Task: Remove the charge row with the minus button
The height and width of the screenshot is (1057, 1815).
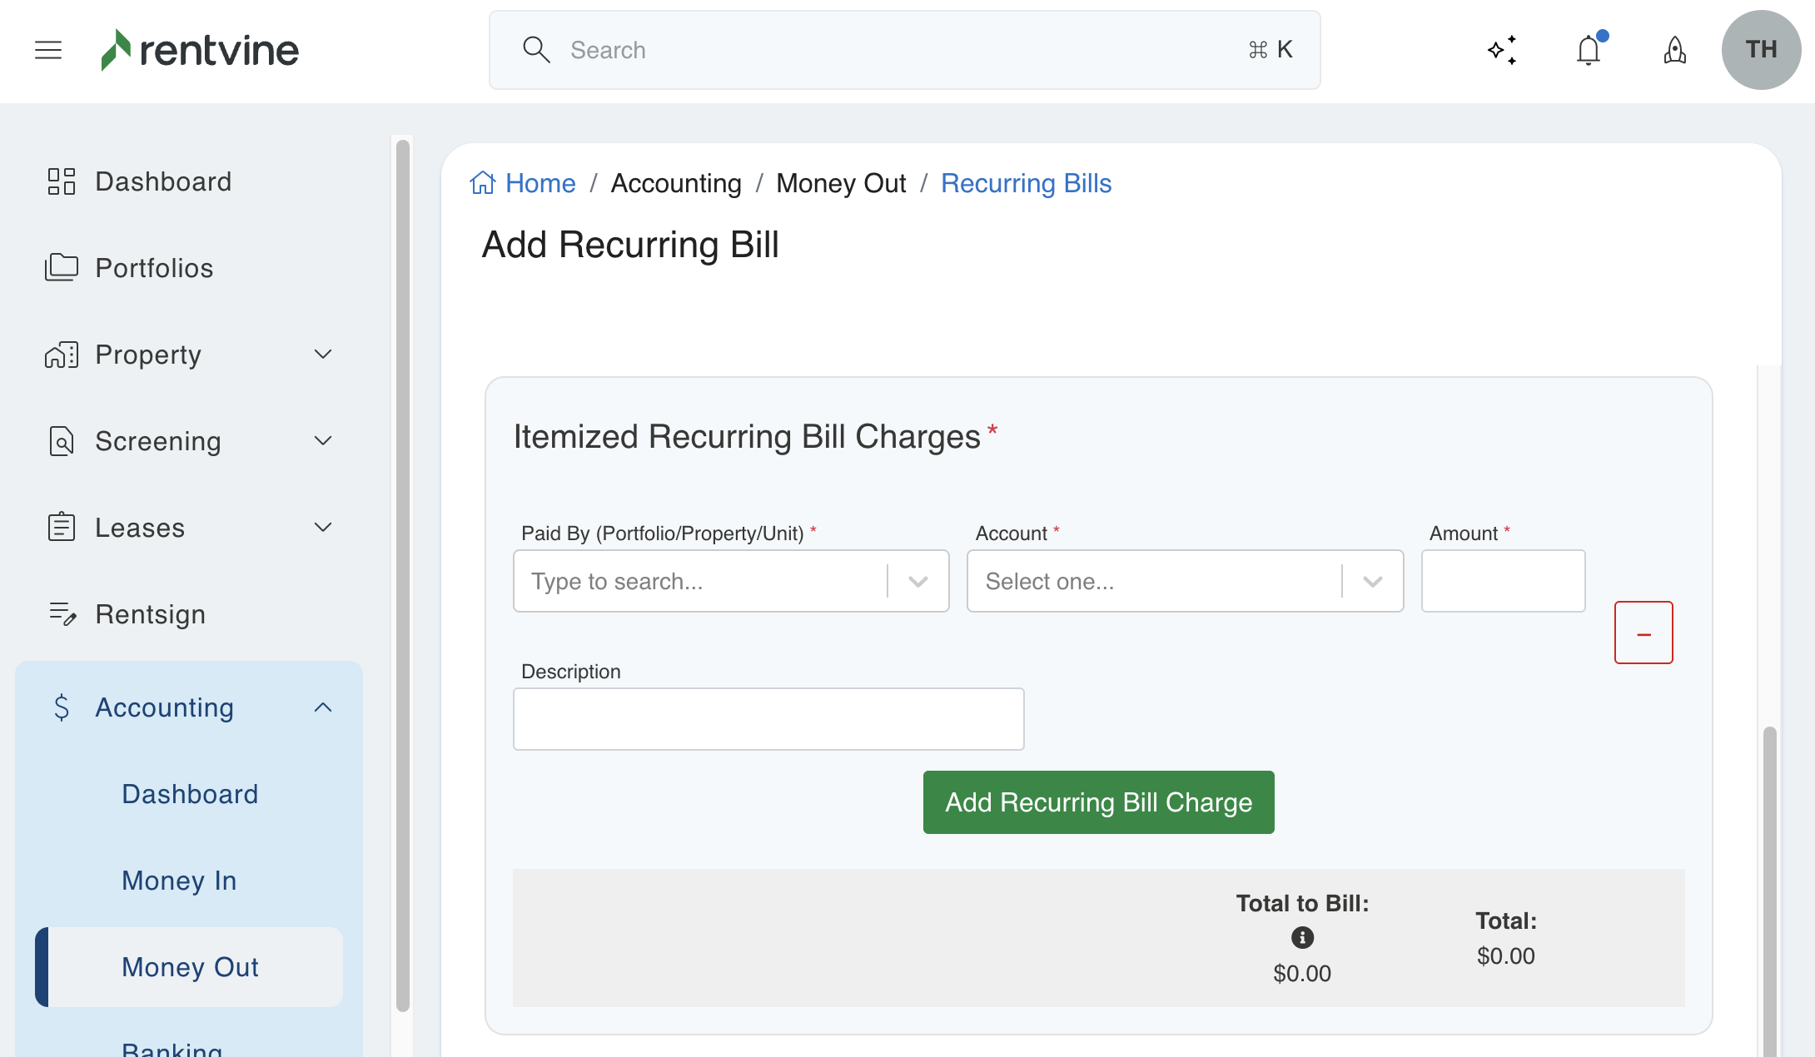Action: (x=1643, y=633)
